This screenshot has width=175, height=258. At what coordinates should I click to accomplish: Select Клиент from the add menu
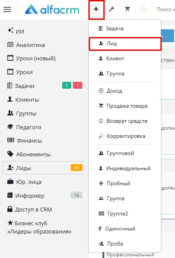click(x=125, y=59)
